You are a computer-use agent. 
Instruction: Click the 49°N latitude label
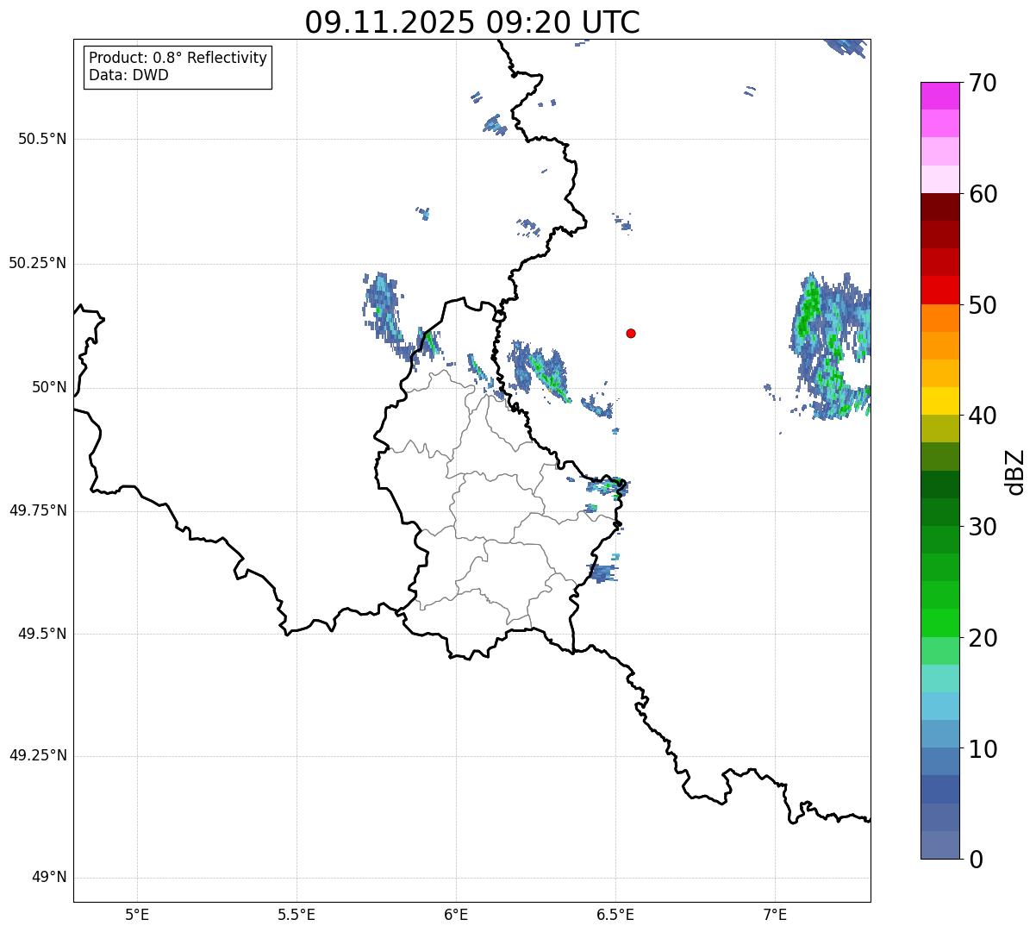(49, 878)
